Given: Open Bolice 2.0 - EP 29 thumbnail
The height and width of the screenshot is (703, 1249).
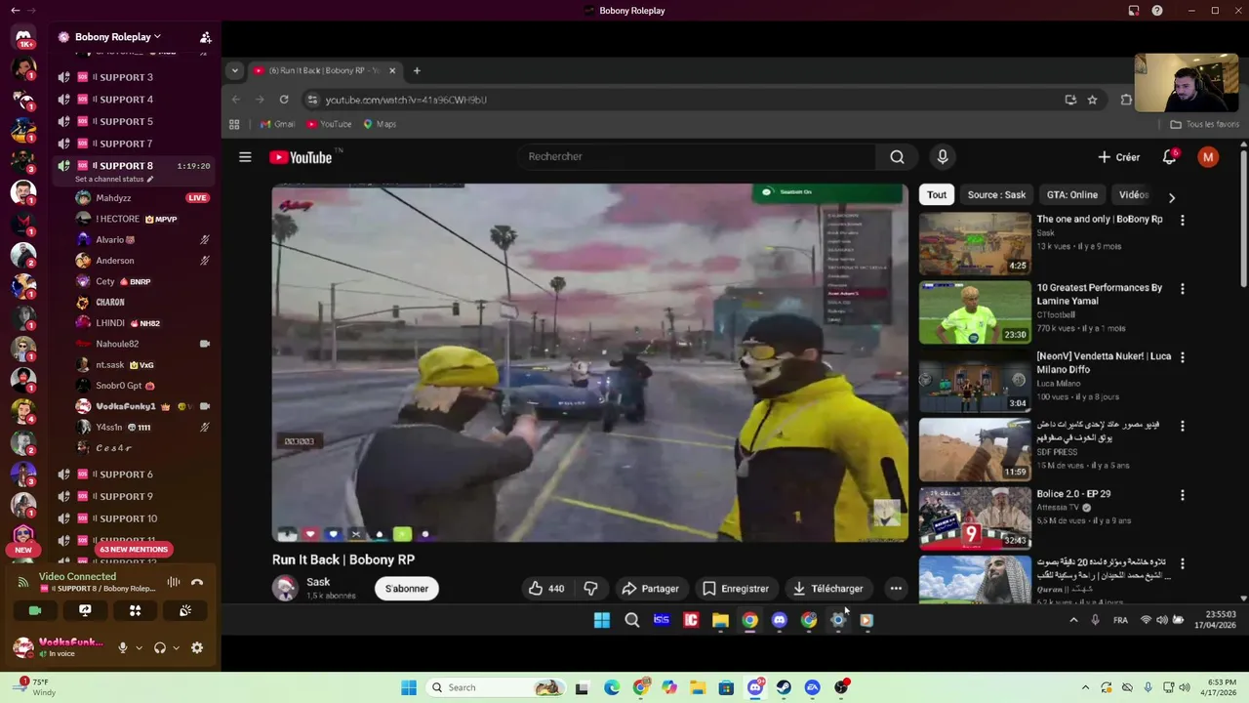Looking at the screenshot, I should pyautogui.click(x=975, y=518).
